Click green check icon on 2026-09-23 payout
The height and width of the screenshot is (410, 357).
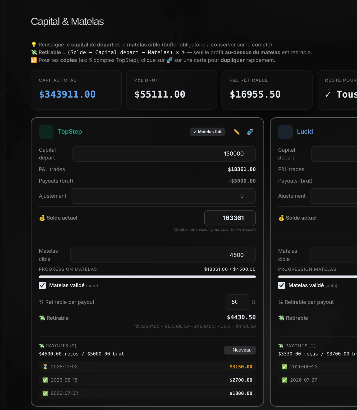285,367
